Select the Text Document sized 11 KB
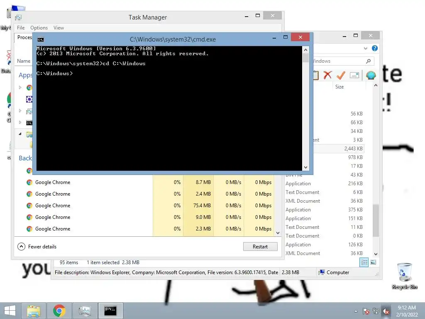This screenshot has width=425, height=319. [x=325, y=227]
